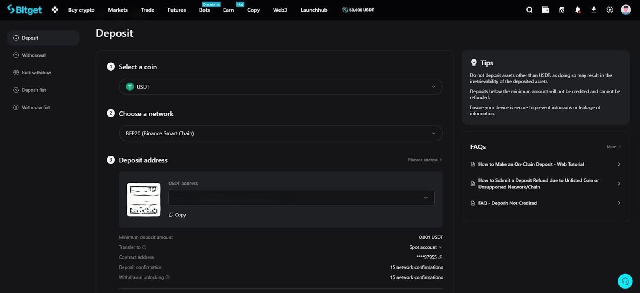
Task: Open the On-Chain Deposit Web Tutorial FAQ
Action: pyautogui.click(x=546, y=164)
